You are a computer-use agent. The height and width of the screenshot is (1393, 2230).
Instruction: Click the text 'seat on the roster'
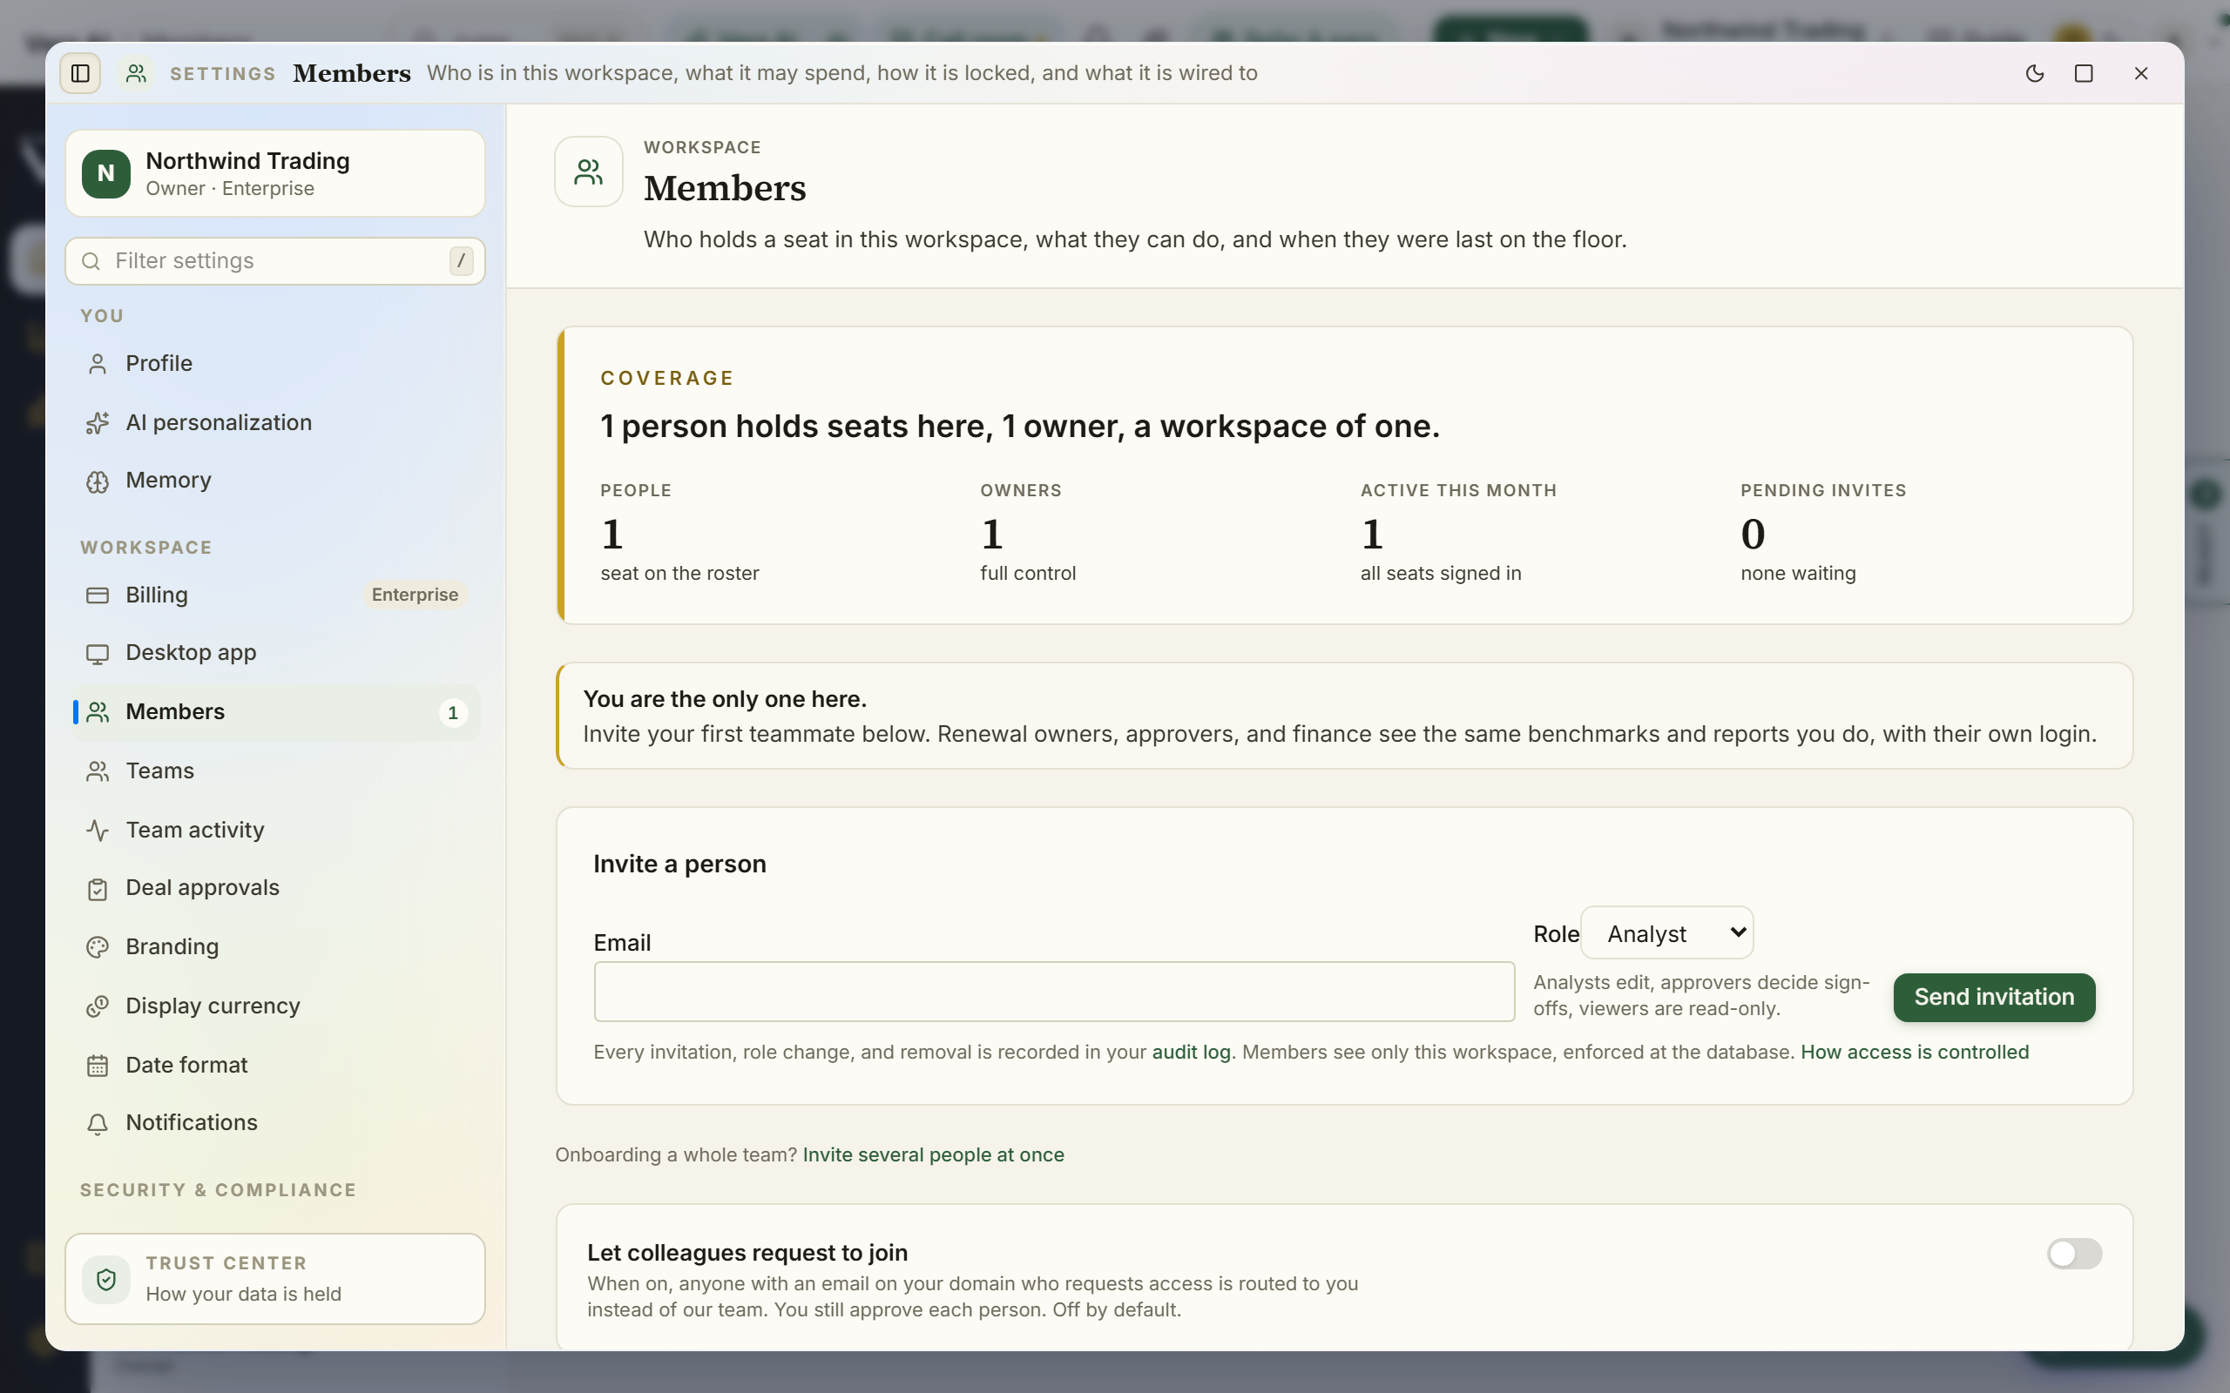coord(680,573)
